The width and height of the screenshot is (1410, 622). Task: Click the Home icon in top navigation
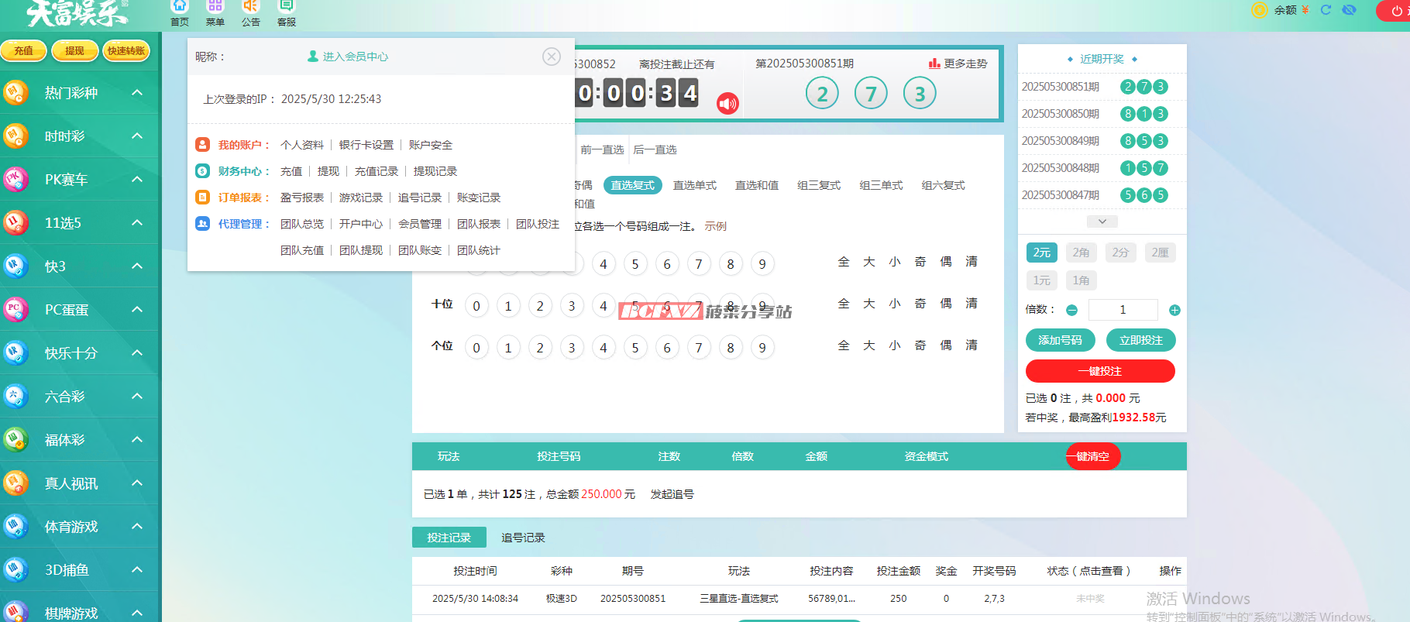tap(180, 8)
